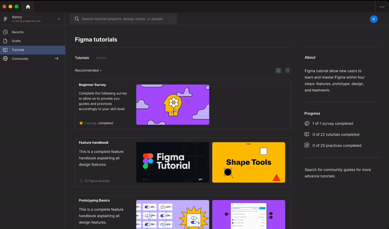Click the Tutorials book icon in sidebar
Image resolution: width=389 pixels, height=229 pixels.
5,50
